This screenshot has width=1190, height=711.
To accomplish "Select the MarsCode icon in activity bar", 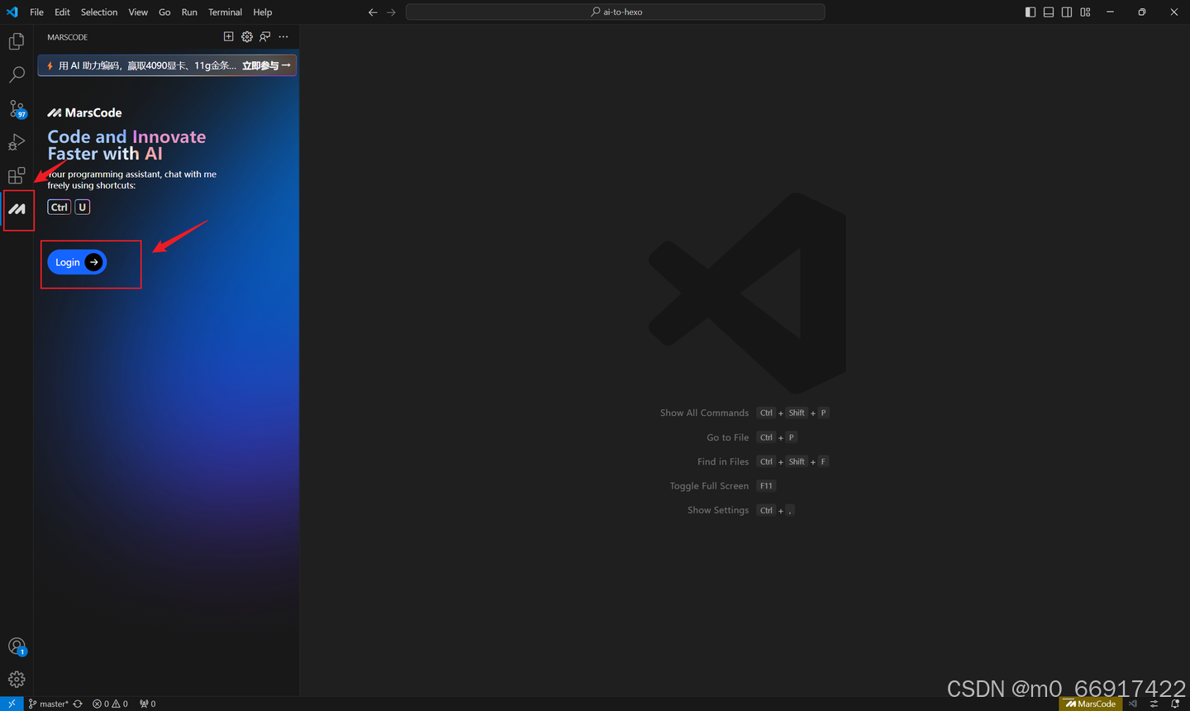I will click(17, 209).
